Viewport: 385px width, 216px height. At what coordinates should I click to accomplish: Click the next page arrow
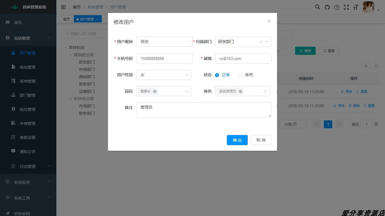(x=339, y=124)
